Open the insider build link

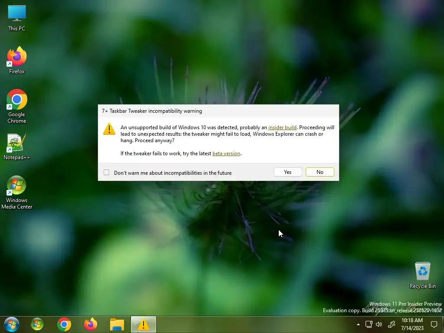[282, 127]
